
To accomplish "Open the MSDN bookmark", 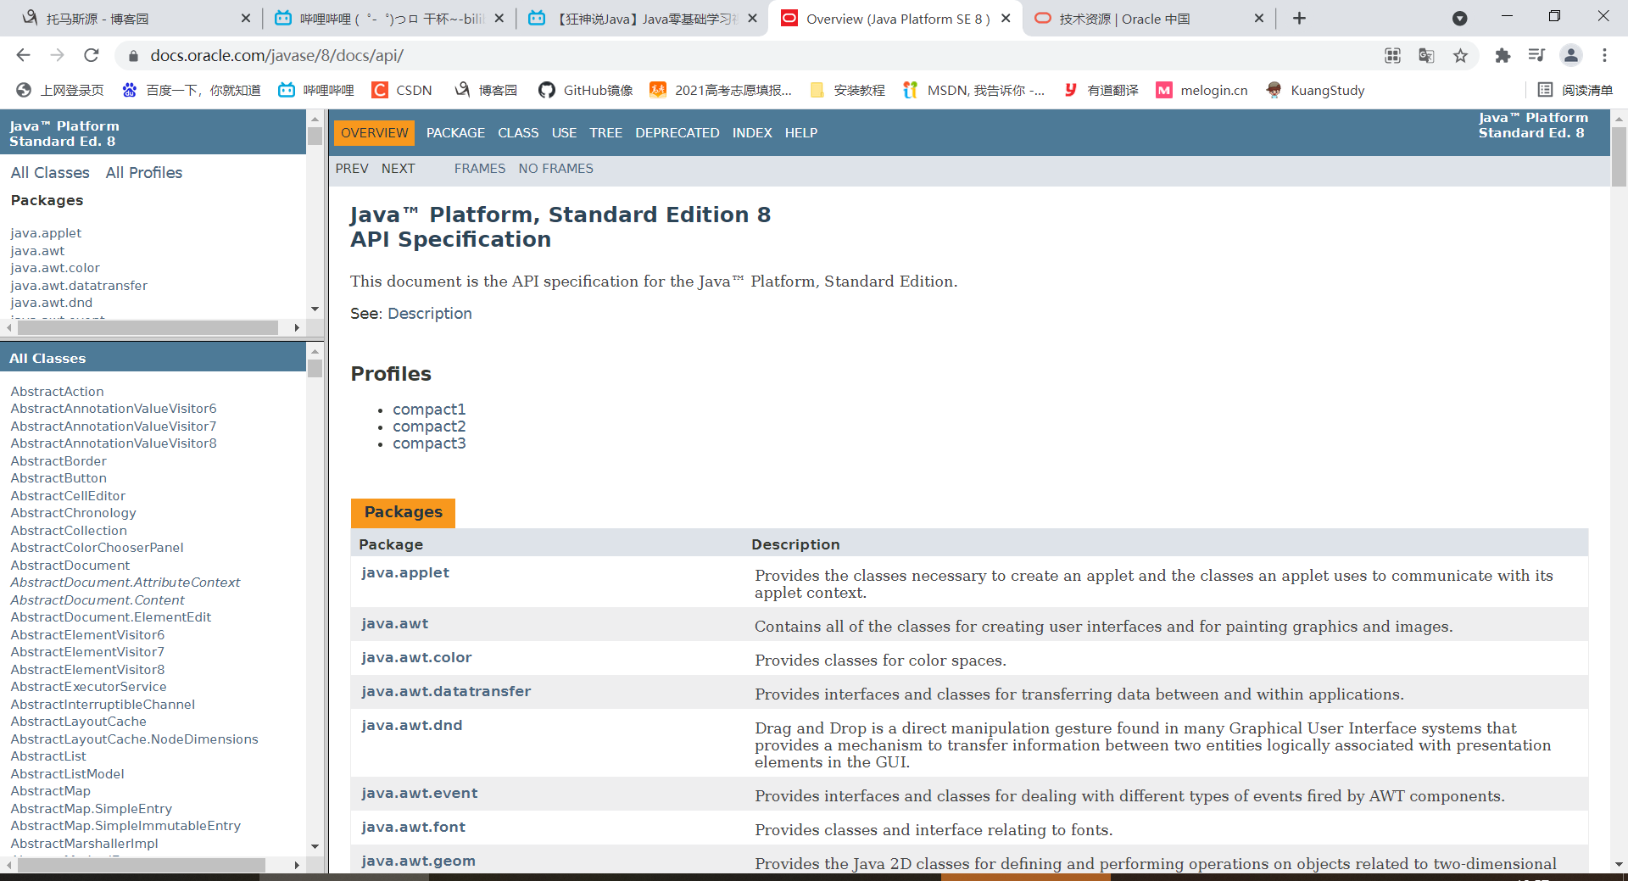I will tap(974, 90).
